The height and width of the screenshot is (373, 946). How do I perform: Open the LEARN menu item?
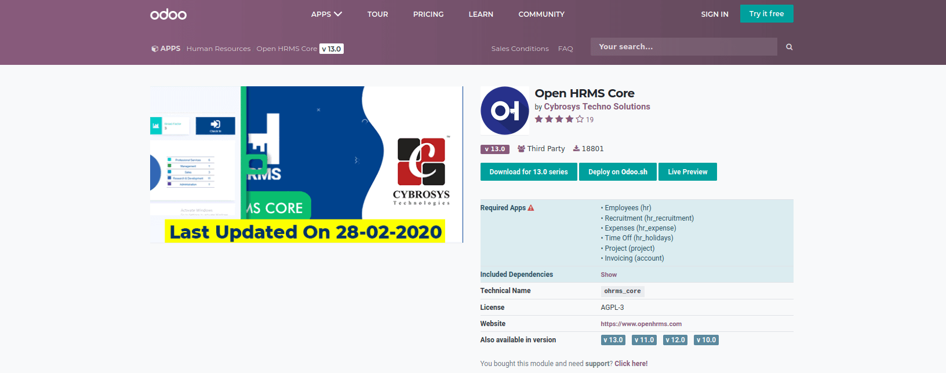click(x=481, y=14)
